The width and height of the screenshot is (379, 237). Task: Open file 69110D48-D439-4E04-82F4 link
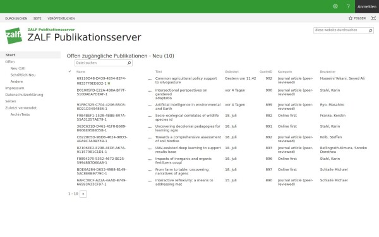101,81
